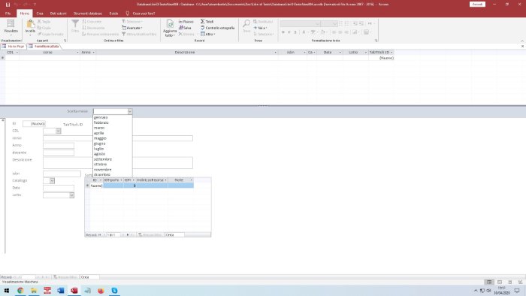The width and height of the screenshot is (526, 296).
Task: Launch Chrome from the Windows taskbar
Action: [20, 290]
